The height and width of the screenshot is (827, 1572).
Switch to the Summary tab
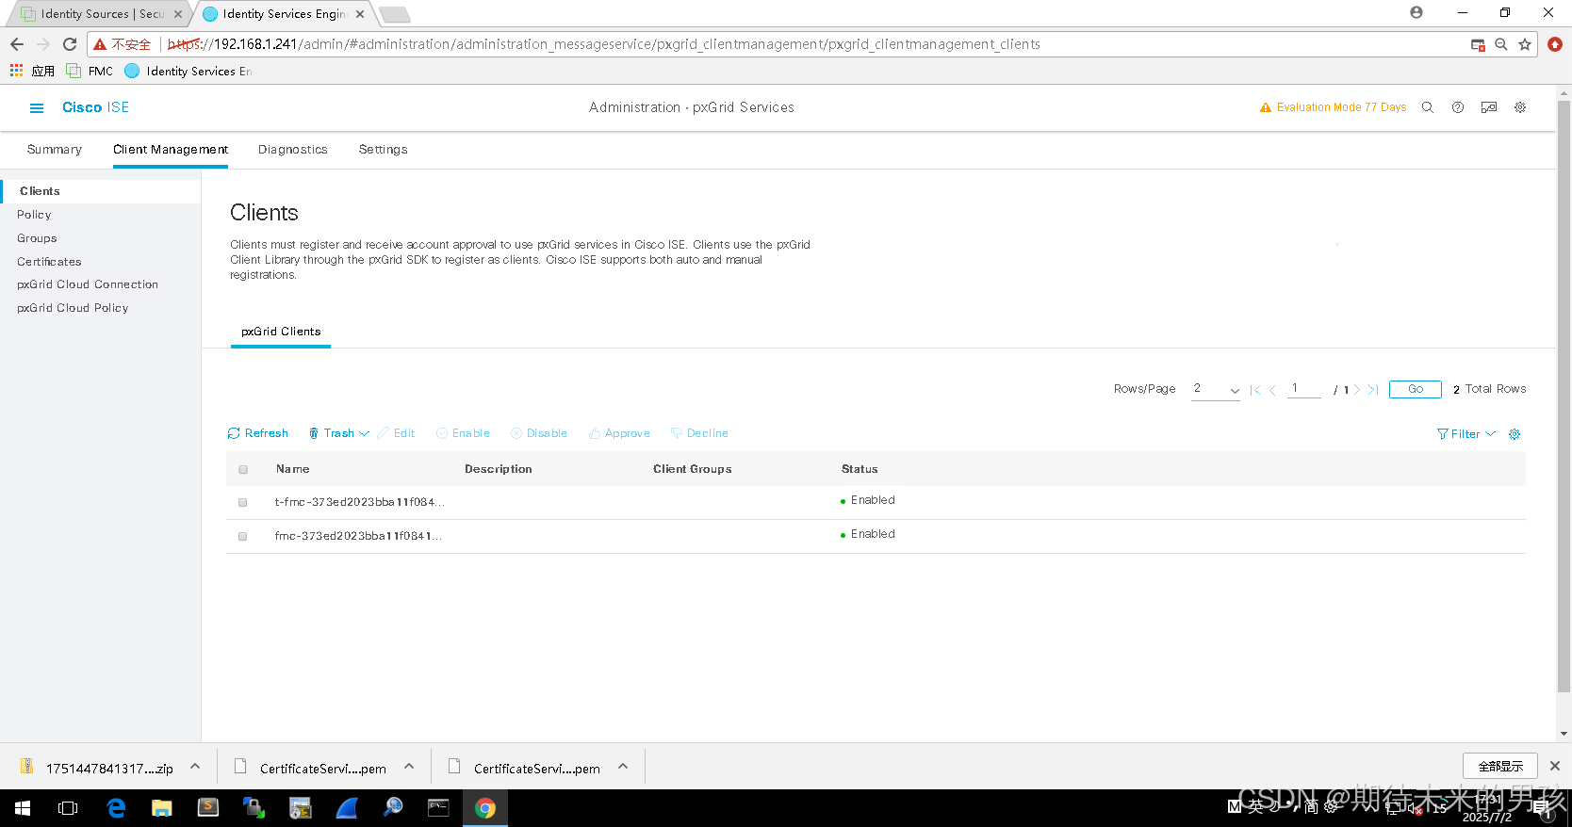tap(55, 150)
